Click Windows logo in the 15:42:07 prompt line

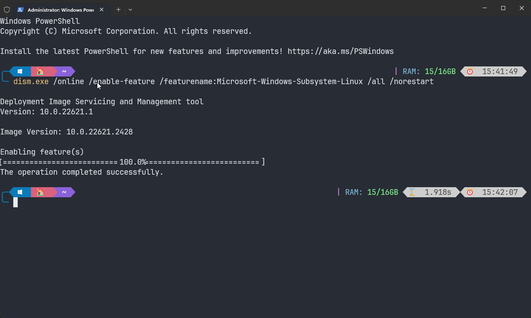20,192
